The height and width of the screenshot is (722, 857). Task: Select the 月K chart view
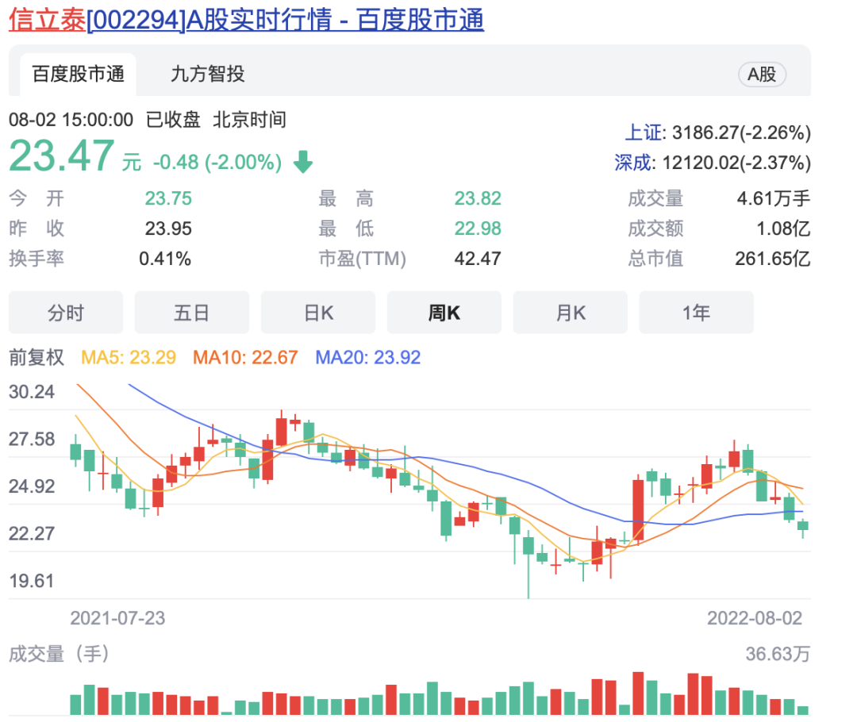click(571, 313)
